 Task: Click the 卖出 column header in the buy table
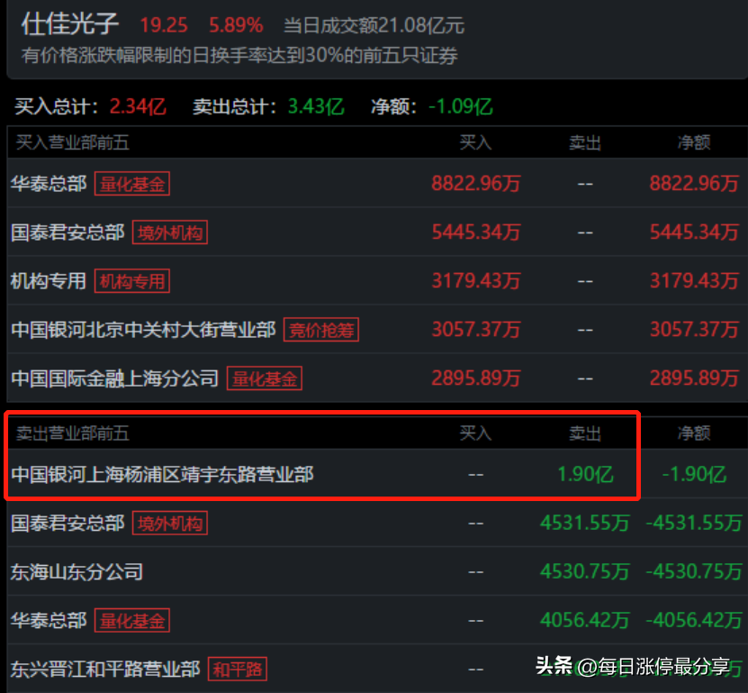[585, 142]
